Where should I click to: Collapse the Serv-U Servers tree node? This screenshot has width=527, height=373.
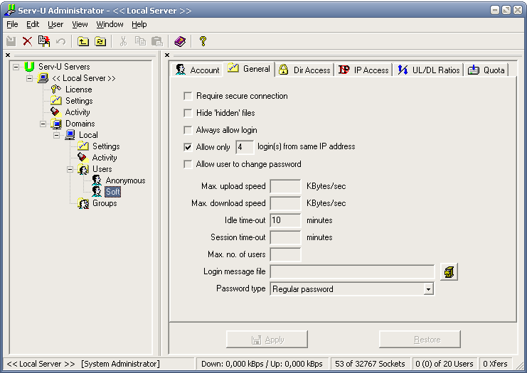tap(16, 67)
